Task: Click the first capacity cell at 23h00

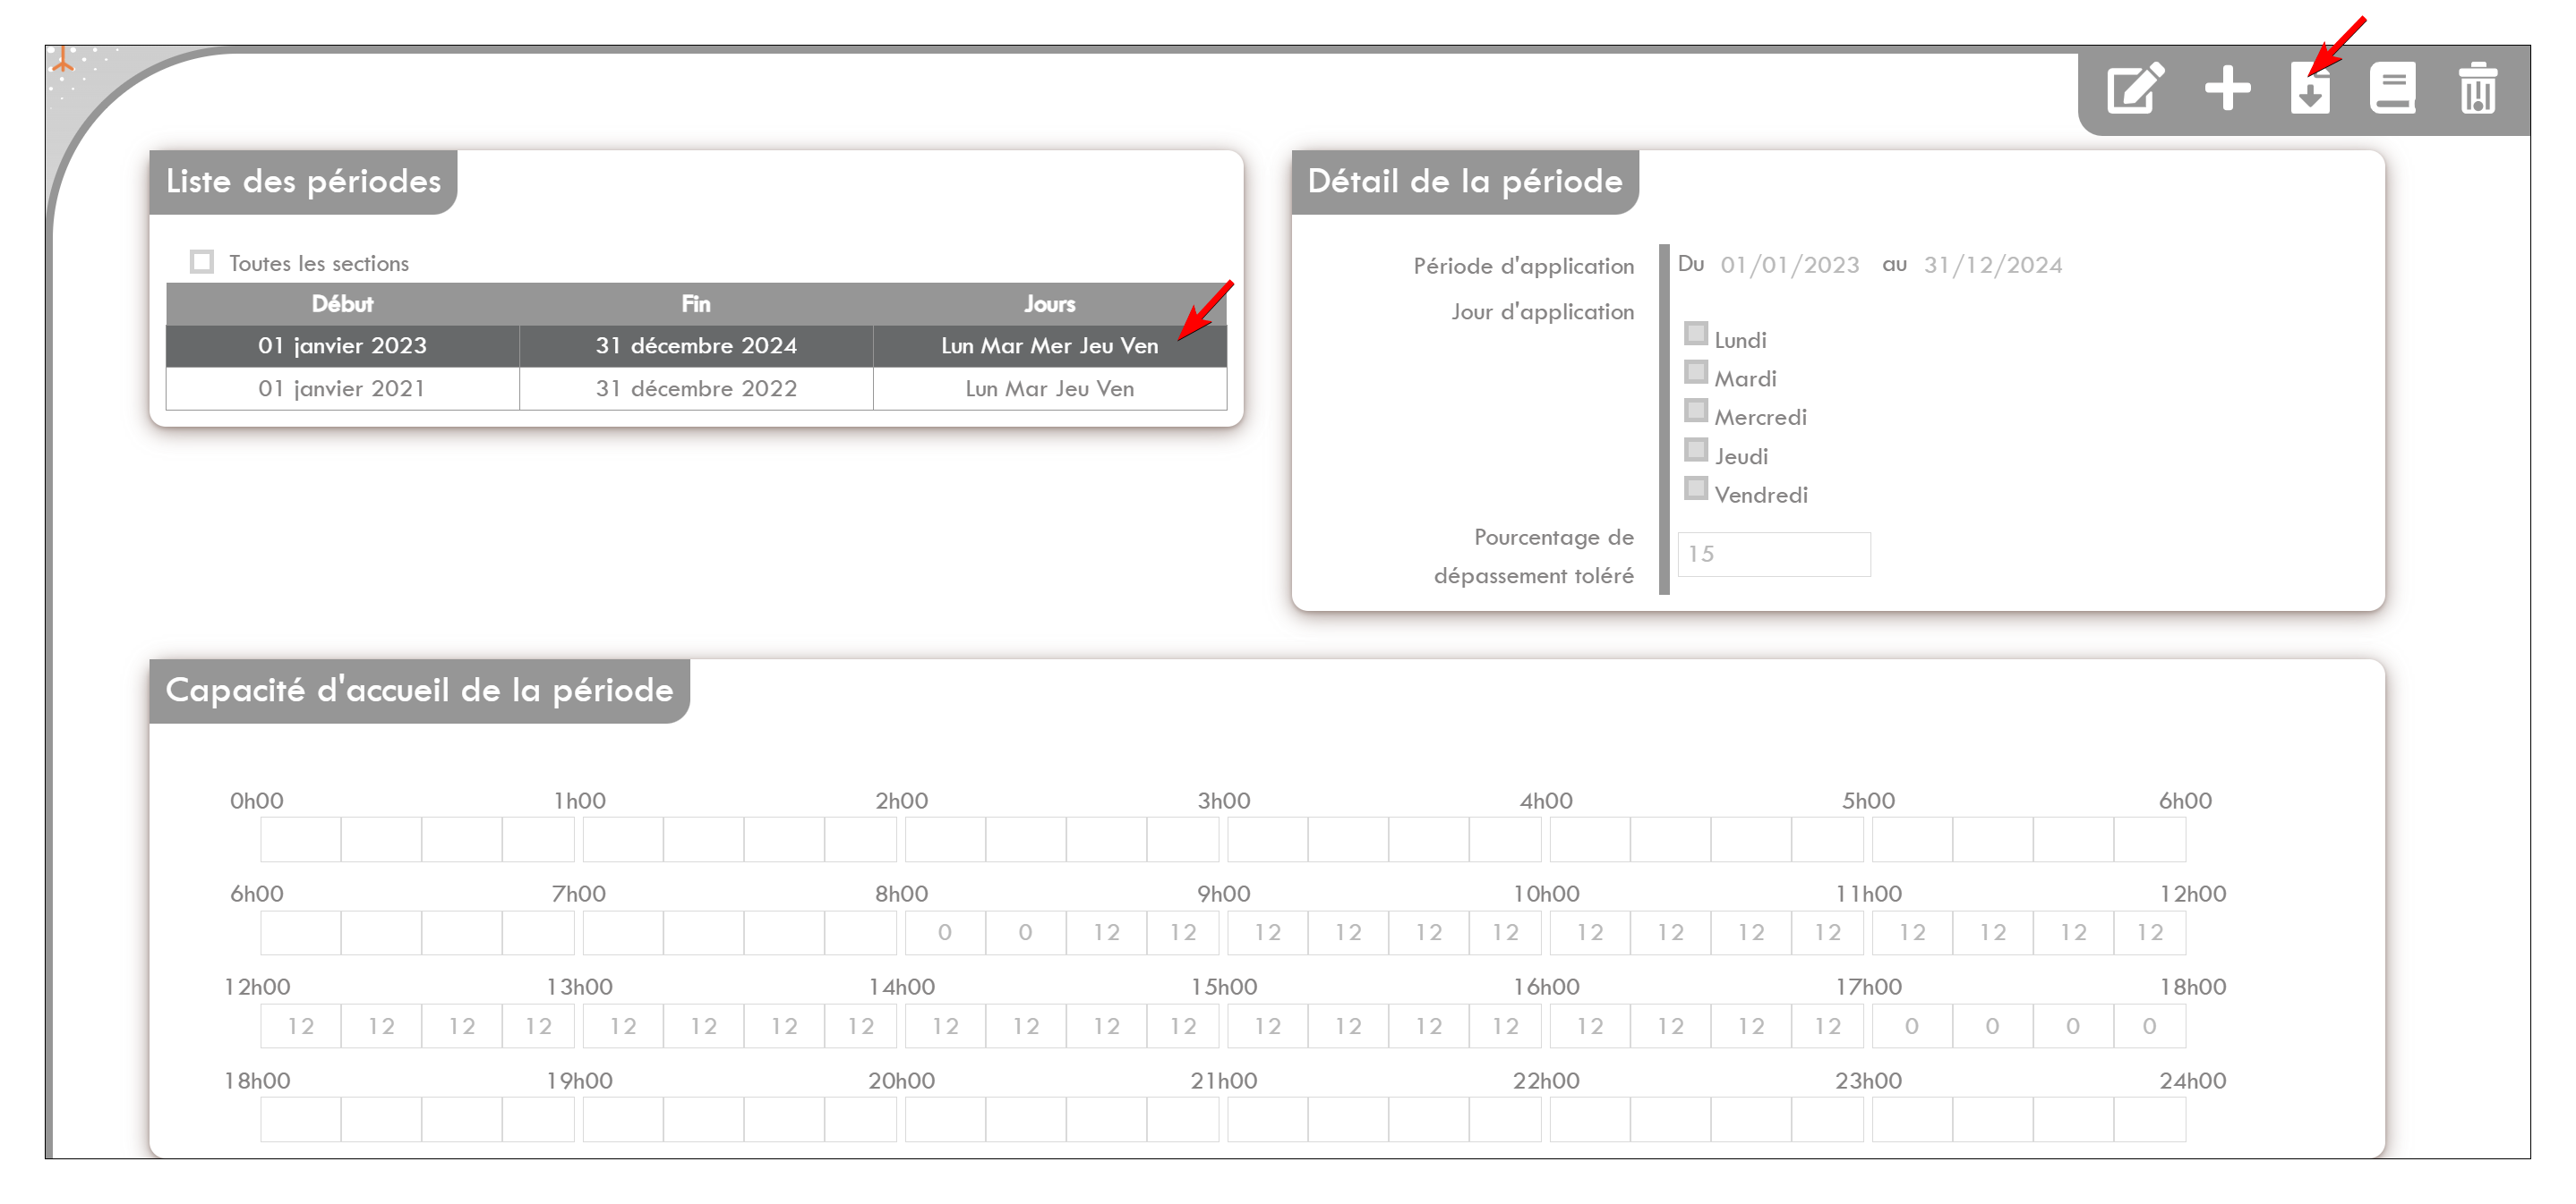Action: (x=1912, y=1119)
